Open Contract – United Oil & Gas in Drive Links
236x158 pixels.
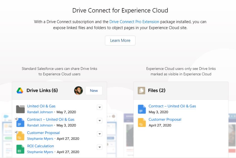tap(51, 120)
